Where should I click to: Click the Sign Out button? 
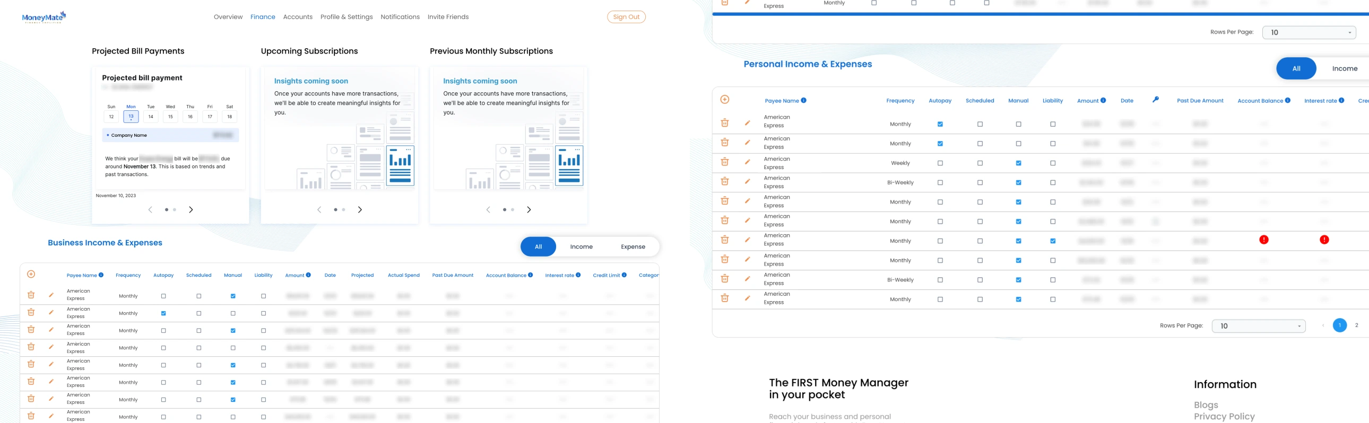[x=626, y=17]
